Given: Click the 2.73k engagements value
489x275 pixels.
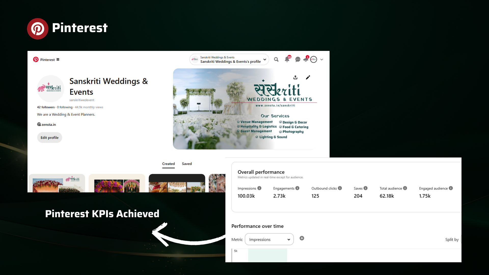Looking at the screenshot, I should (x=279, y=196).
